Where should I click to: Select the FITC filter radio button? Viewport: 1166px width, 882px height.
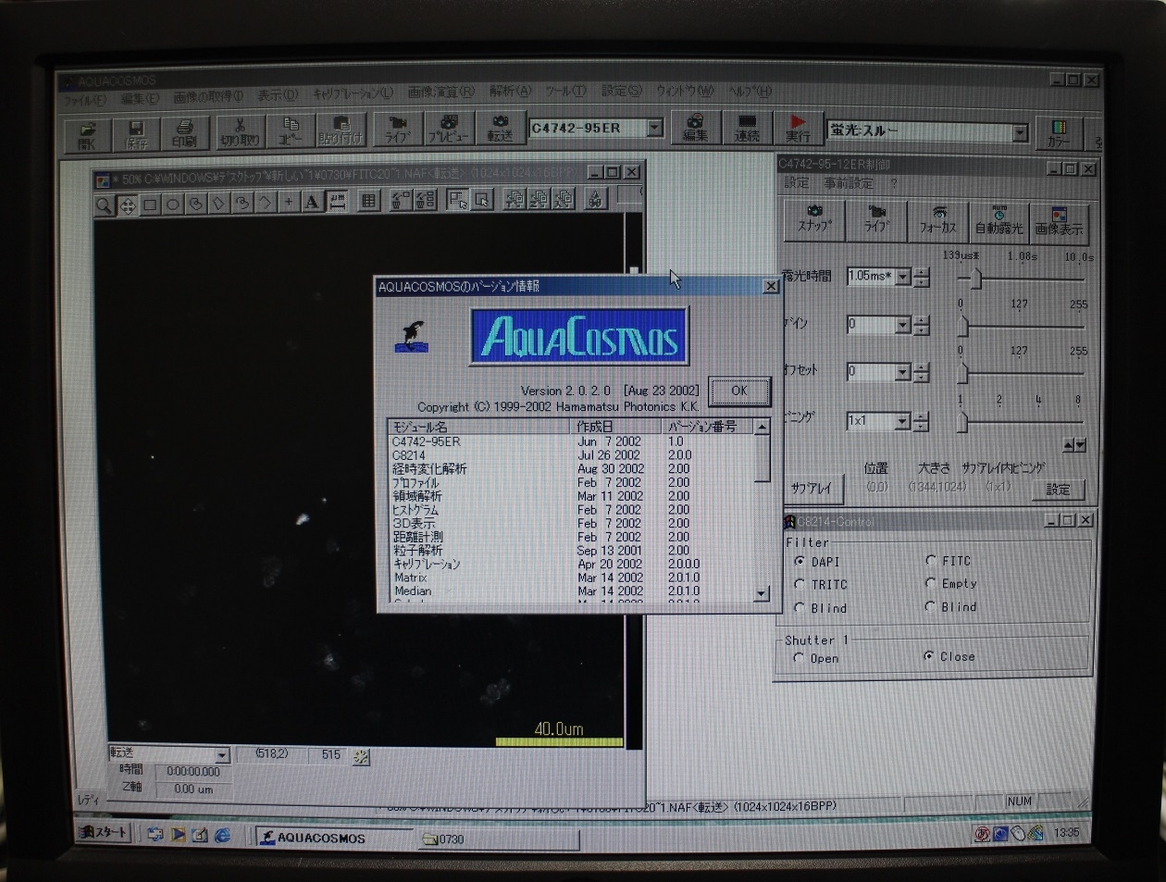tap(931, 561)
